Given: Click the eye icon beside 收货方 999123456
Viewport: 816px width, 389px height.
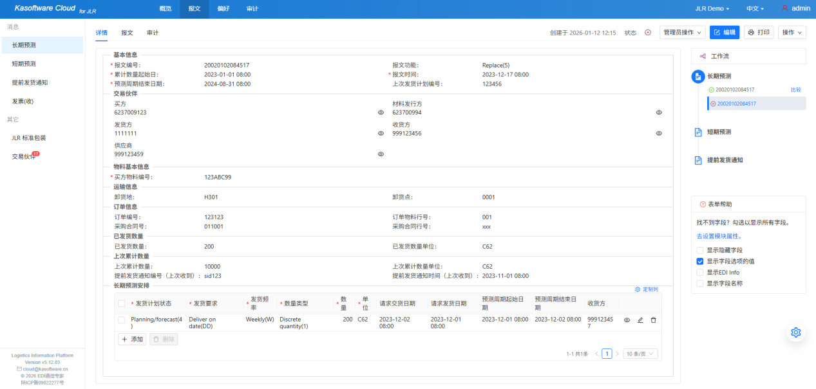Looking at the screenshot, I should click(x=659, y=134).
